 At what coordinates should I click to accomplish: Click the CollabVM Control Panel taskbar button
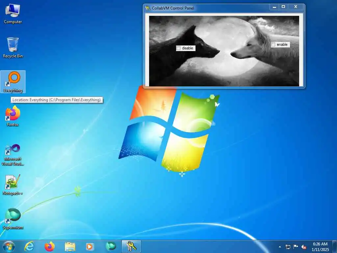pos(131,246)
